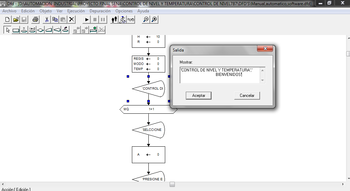Select the 'SELCCIONE output shape
Viewport: 350px width, 191px height.
point(148,130)
